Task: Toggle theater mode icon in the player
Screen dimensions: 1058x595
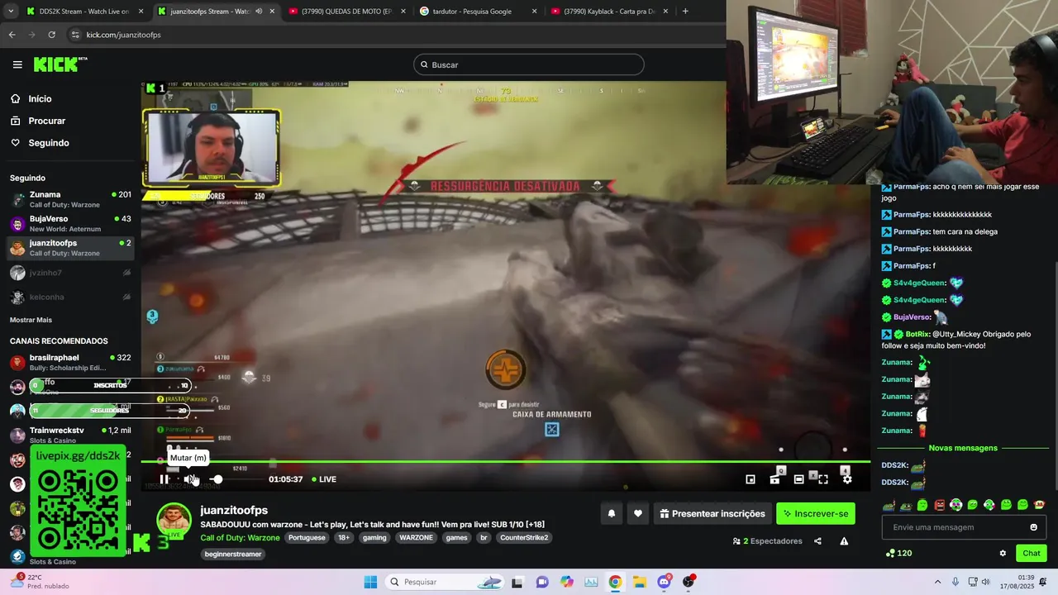Action: [x=798, y=479]
